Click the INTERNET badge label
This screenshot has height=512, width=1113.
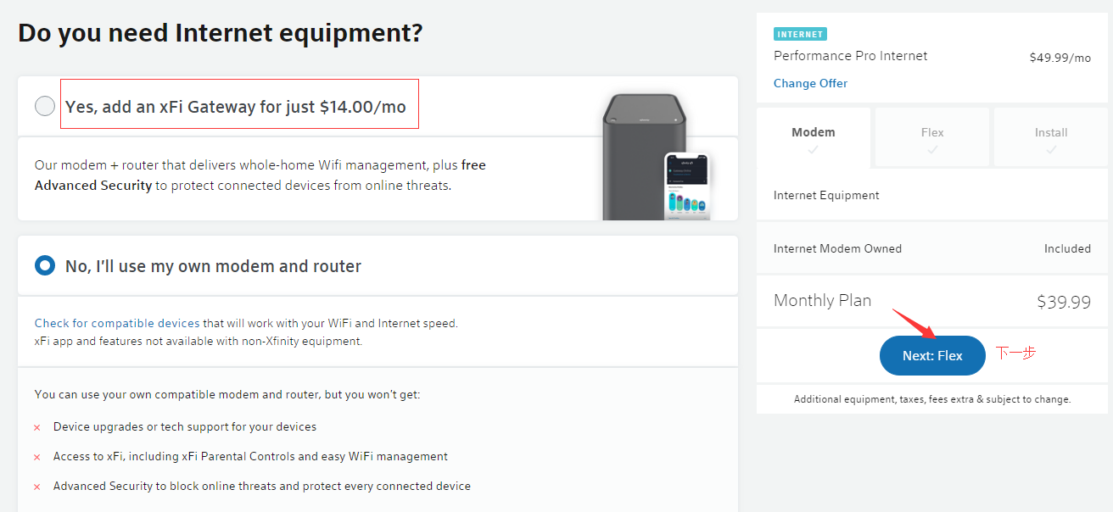pyautogui.click(x=800, y=35)
